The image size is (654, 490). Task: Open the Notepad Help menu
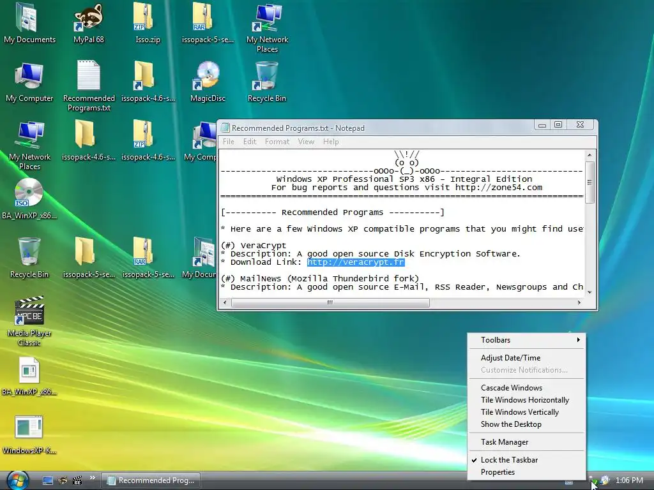(x=331, y=141)
